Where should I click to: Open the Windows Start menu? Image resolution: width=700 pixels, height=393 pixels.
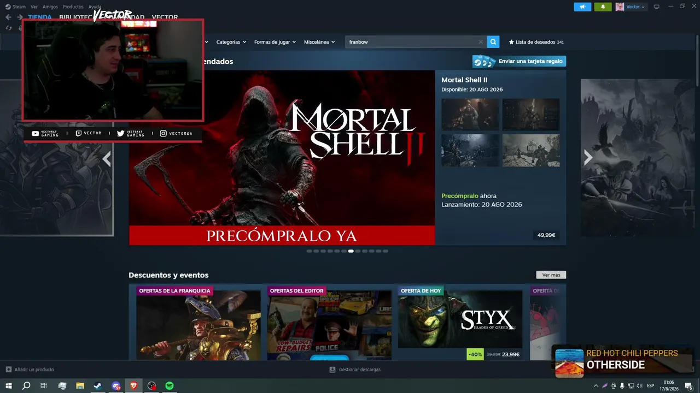coord(9,386)
